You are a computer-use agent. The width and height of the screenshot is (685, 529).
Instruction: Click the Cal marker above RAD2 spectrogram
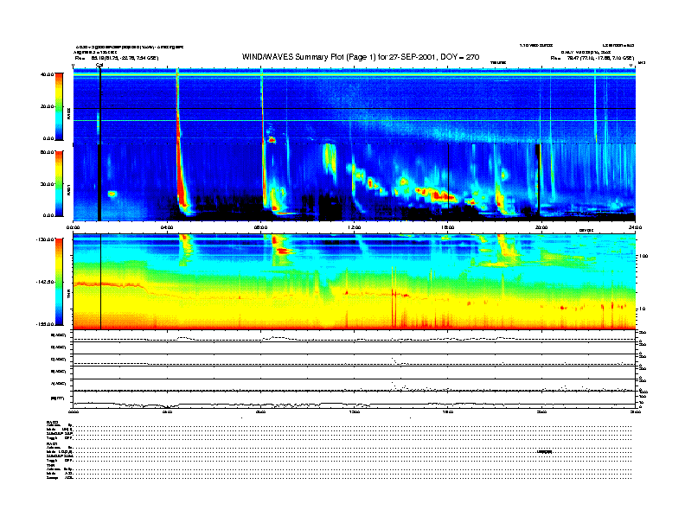tap(99, 66)
